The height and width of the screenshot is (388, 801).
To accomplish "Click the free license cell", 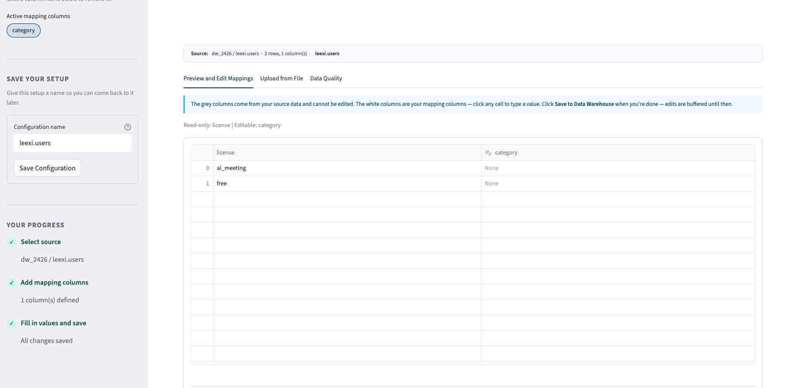I will (x=347, y=184).
